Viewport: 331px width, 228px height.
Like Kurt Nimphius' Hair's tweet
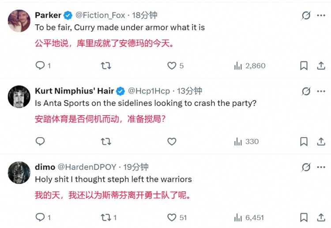pyautogui.click(x=172, y=142)
